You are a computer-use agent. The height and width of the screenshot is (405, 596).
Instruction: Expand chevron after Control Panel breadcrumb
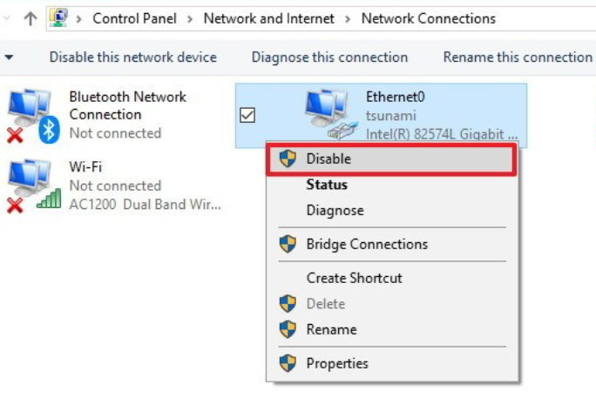pos(192,18)
